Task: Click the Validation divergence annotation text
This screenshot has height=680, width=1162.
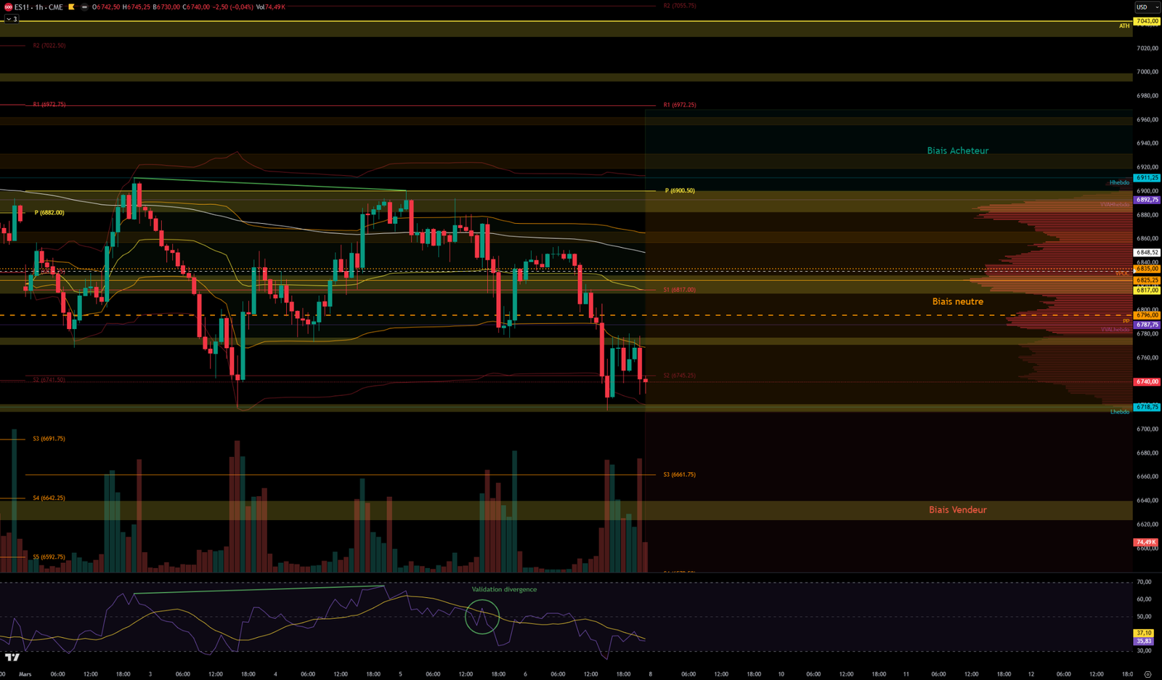Action: click(504, 589)
